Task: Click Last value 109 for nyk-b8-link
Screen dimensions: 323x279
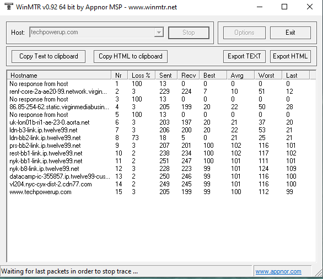Action: click(291, 169)
